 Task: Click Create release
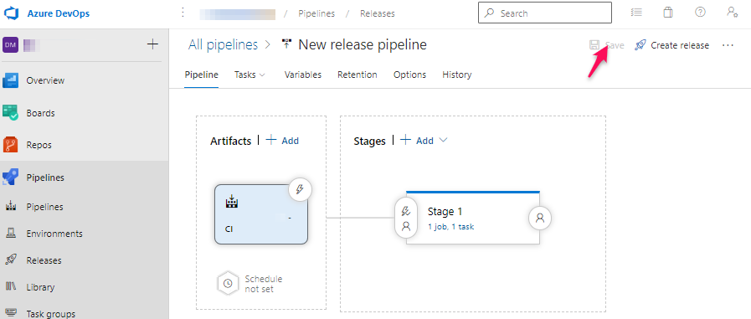pos(672,45)
